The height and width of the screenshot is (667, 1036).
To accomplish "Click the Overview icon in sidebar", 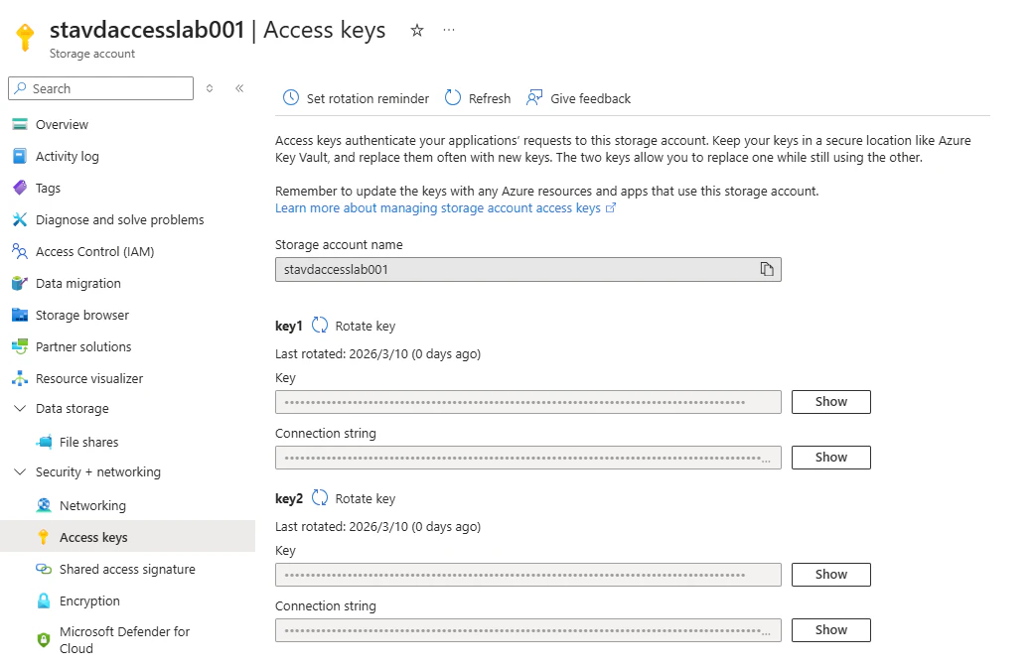I will click(20, 124).
